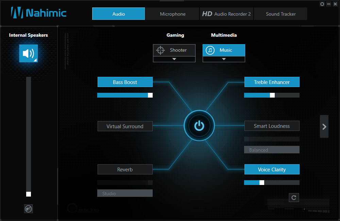Click the Multimedia category heading
The image size is (340, 221).
[224, 35]
